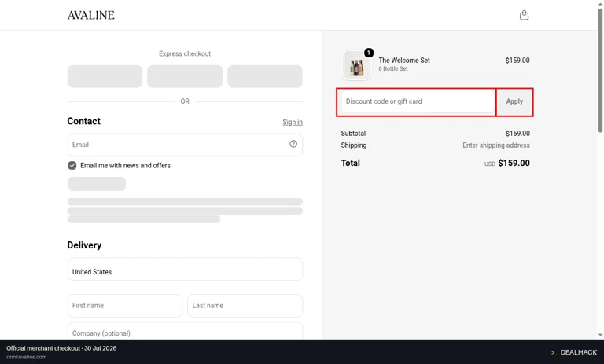Screen dimensions: 604x364
Task: Focus the Email input field
Action: (x=185, y=145)
